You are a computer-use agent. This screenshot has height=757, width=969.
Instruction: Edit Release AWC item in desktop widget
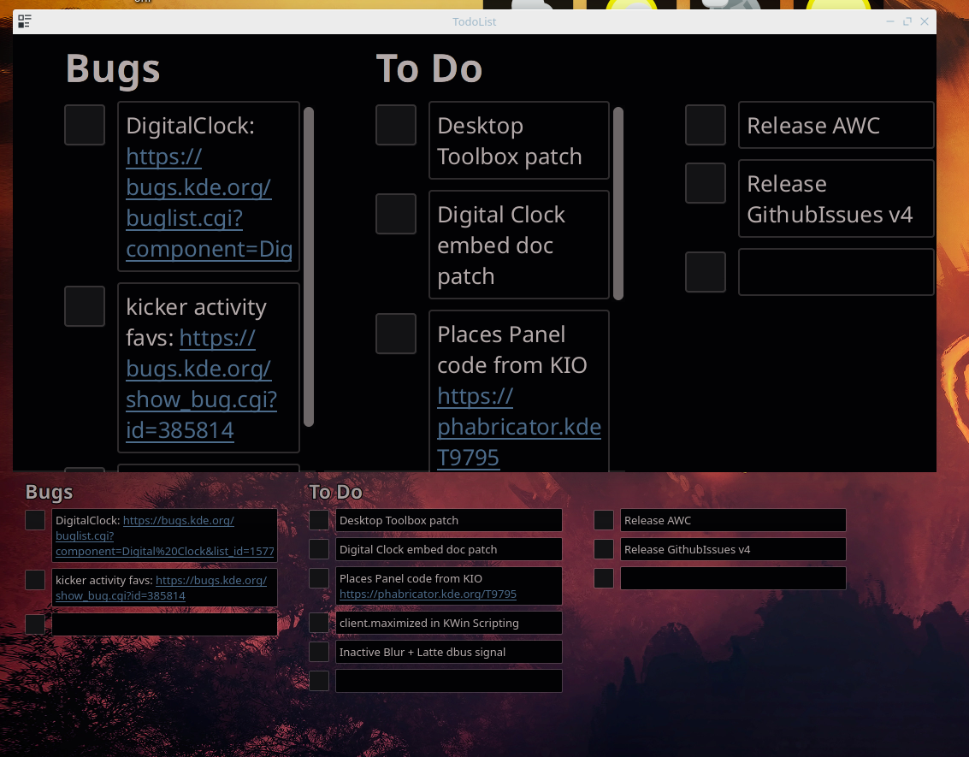[x=733, y=520]
